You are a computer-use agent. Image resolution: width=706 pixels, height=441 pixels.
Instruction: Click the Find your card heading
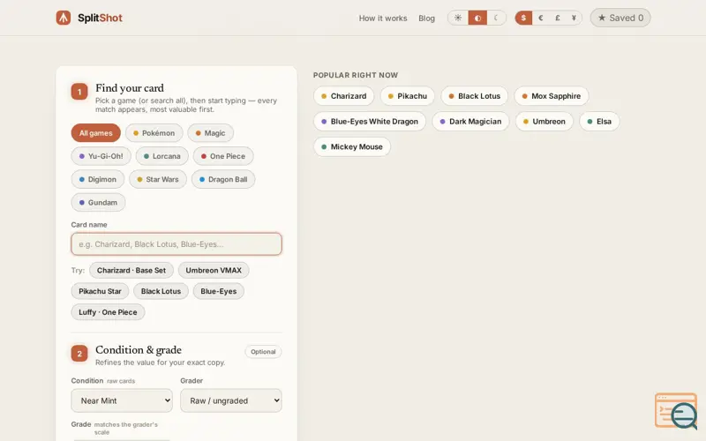tap(130, 87)
